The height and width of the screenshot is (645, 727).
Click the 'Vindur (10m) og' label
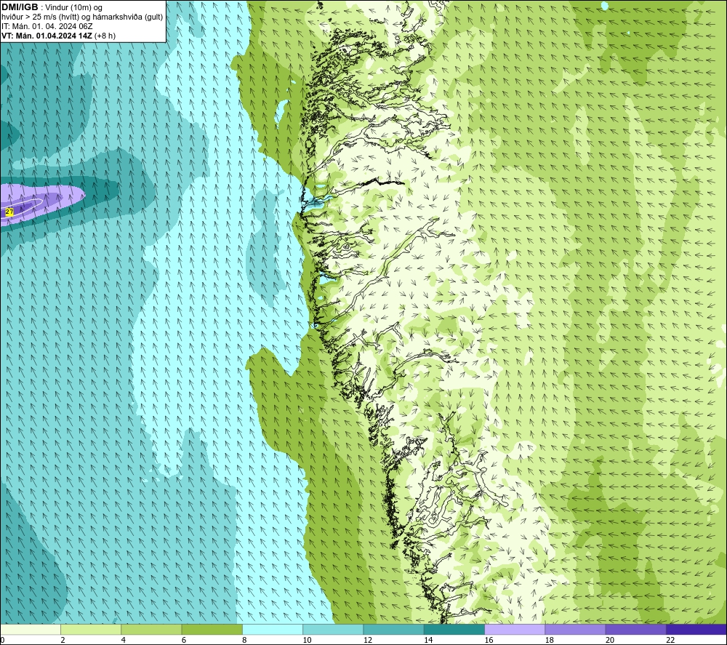(x=73, y=8)
